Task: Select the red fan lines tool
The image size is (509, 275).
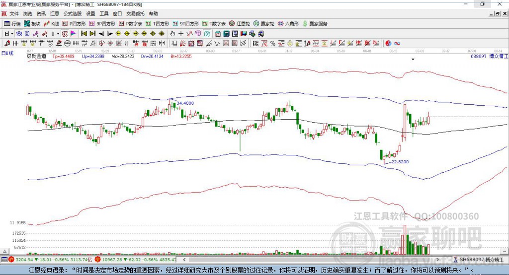Action: click(183, 43)
